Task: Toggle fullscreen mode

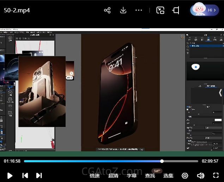Action: 216,175
